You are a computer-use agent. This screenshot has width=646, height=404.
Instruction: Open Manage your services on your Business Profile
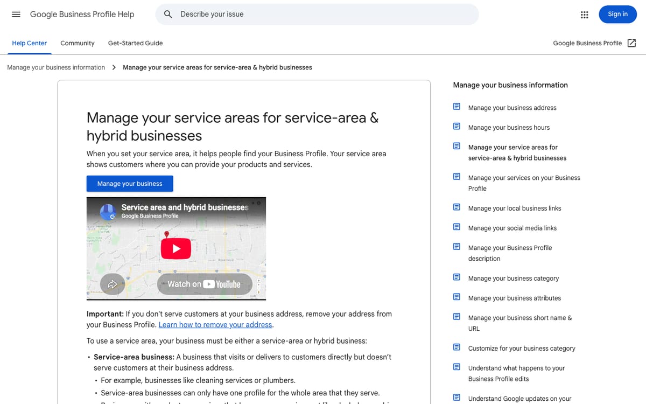point(524,183)
